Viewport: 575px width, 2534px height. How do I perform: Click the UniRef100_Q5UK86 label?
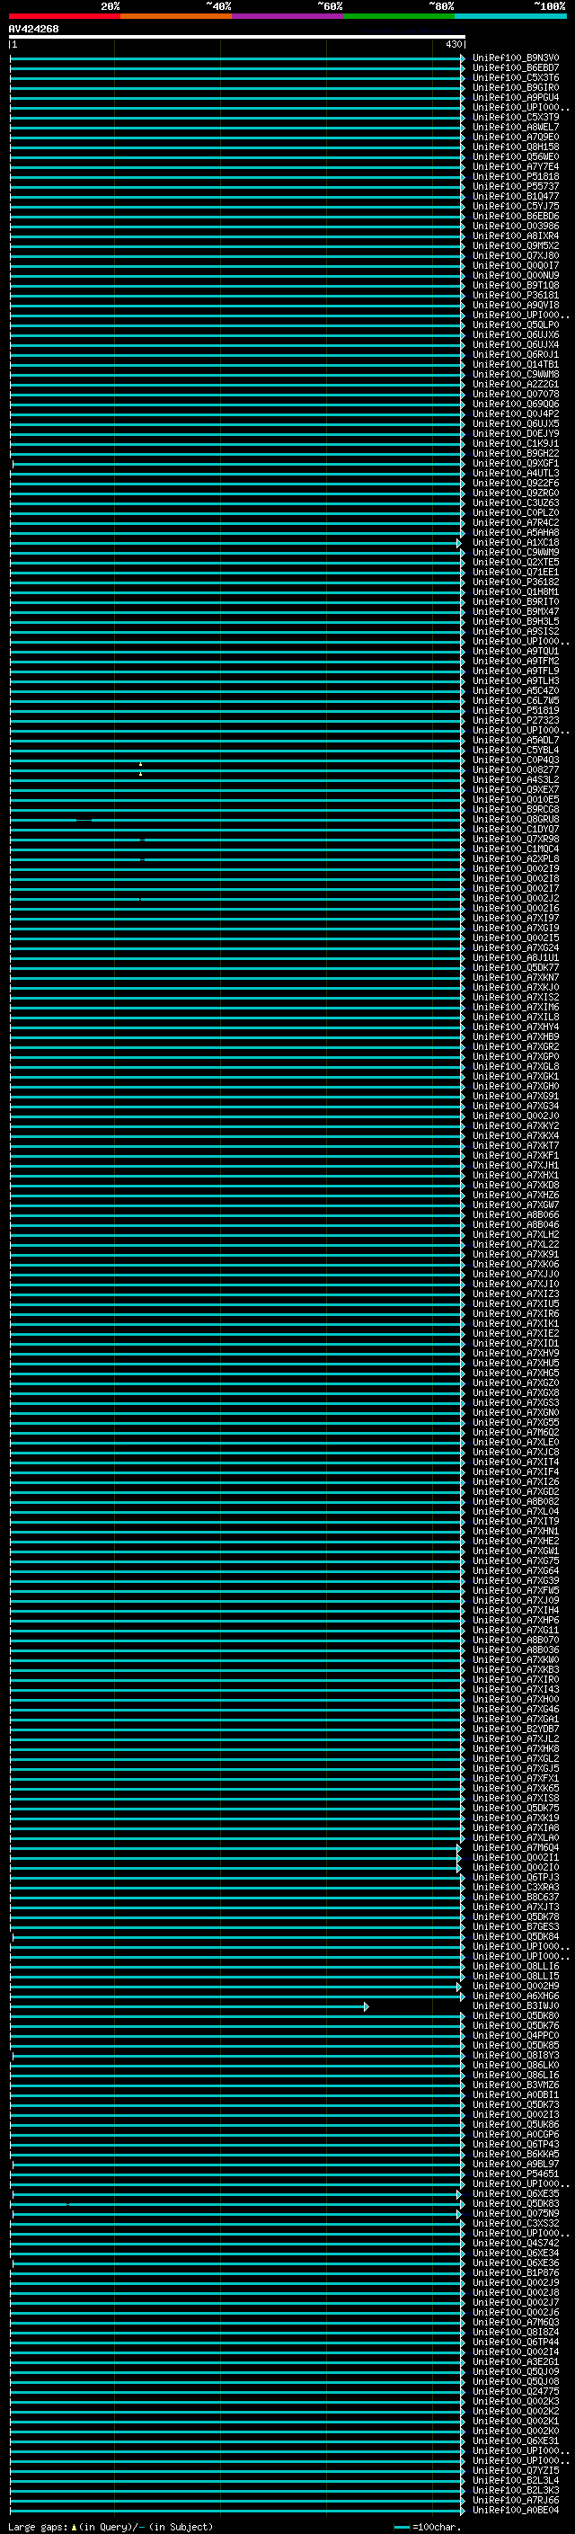click(x=516, y=2124)
